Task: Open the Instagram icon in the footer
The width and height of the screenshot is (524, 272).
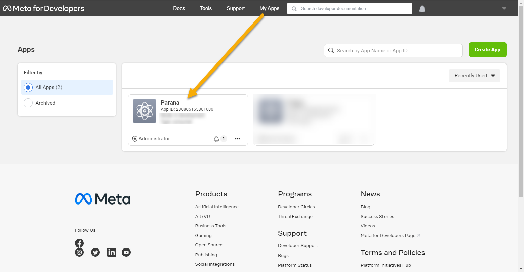Action: 79,252
